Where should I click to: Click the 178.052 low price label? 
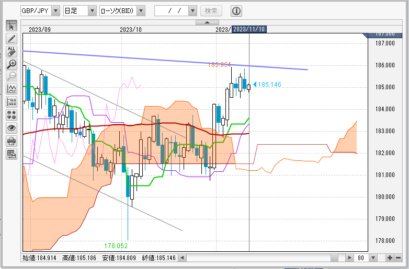point(116,245)
